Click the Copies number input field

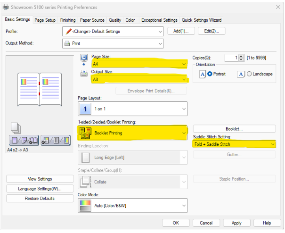click(x=230, y=58)
